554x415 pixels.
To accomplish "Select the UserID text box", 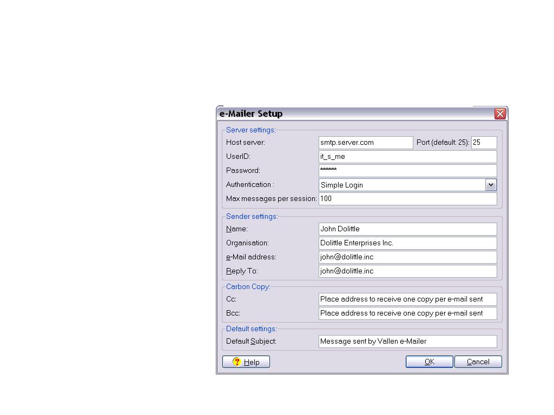I will tap(407, 157).
